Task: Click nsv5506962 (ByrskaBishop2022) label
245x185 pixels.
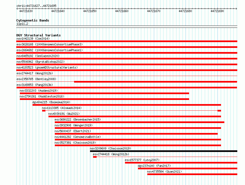Action: click(x=40, y=62)
